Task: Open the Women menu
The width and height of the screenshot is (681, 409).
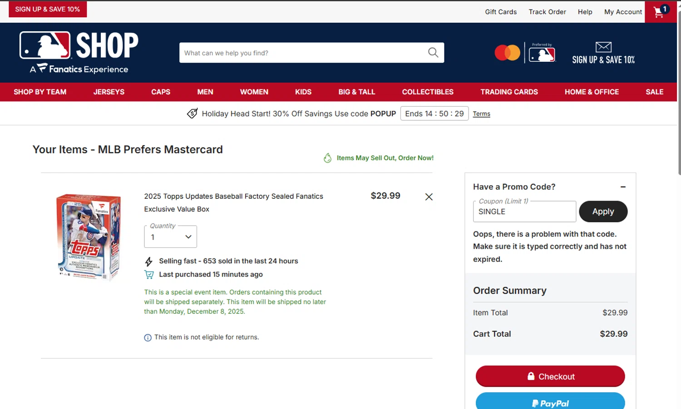Action: 254,92
